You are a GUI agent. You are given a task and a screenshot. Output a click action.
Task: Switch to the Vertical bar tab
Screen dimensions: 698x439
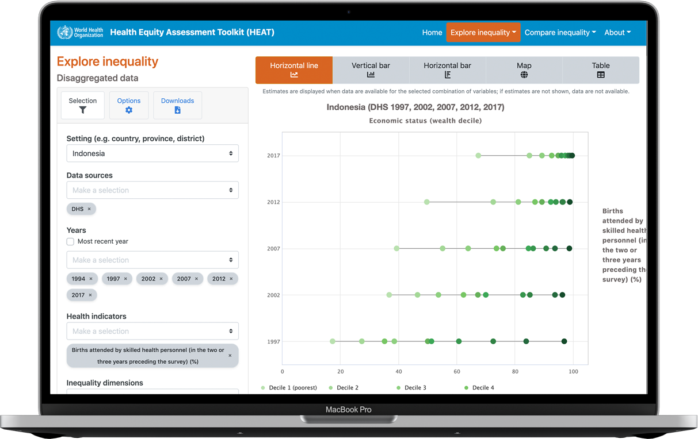(x=371, y=70)
